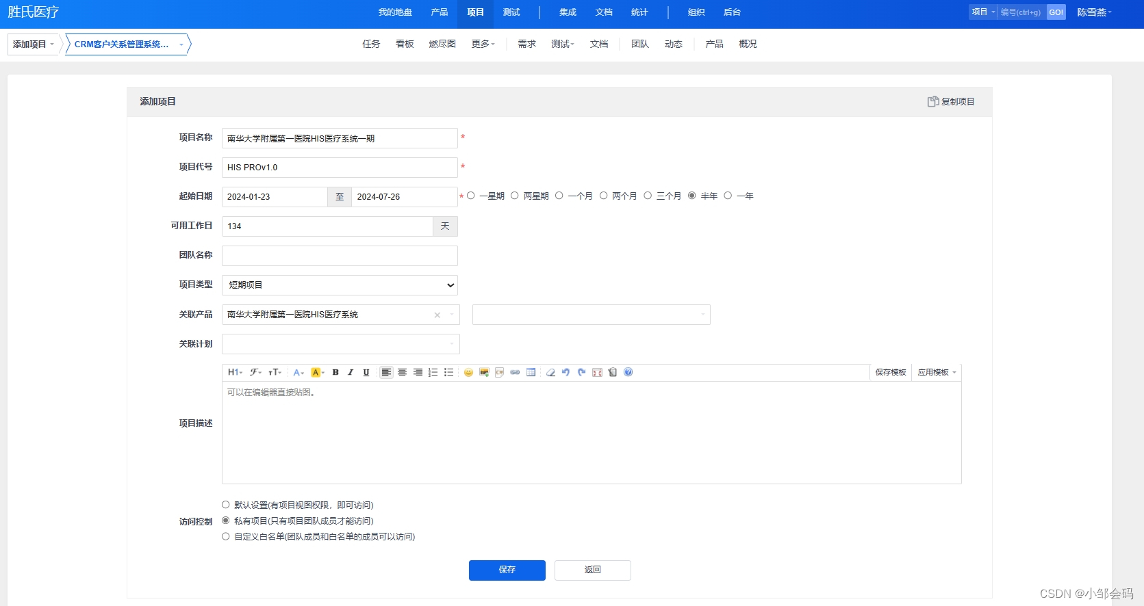Undo last edit in editor
The width and height of the screenshot is (1144, 606).
(x=565, y=372)
